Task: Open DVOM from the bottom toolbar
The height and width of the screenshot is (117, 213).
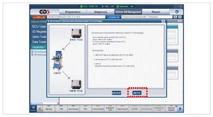Action: (x=135, y=109)
